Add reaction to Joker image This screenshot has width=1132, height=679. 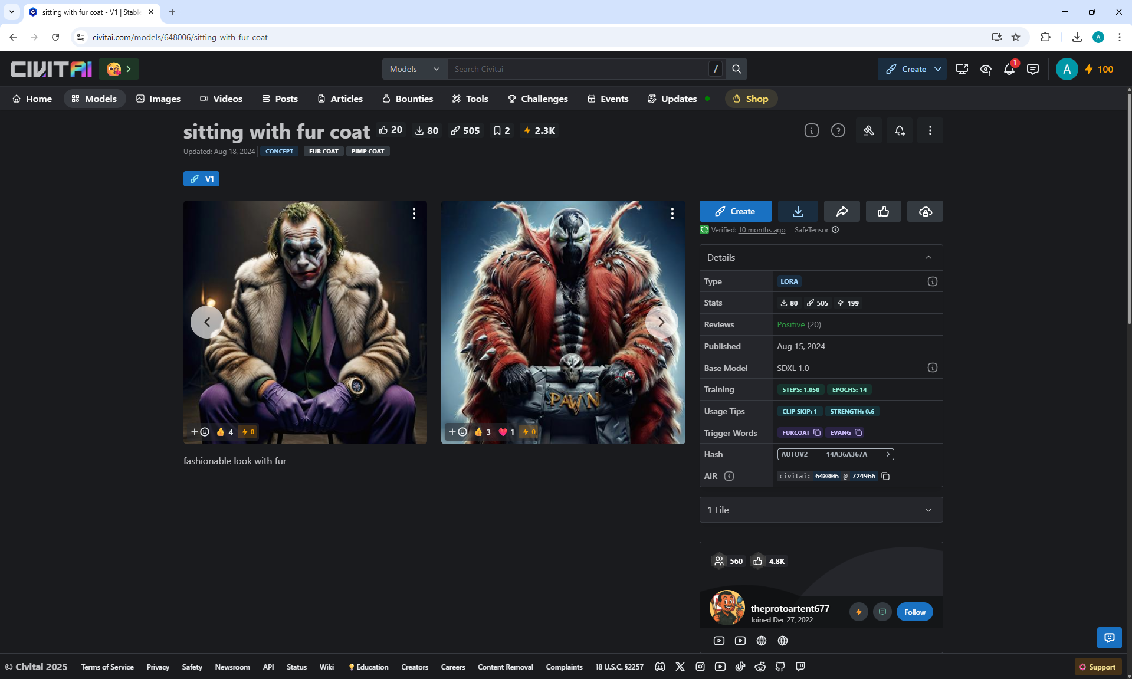click(x=200, y=432)
